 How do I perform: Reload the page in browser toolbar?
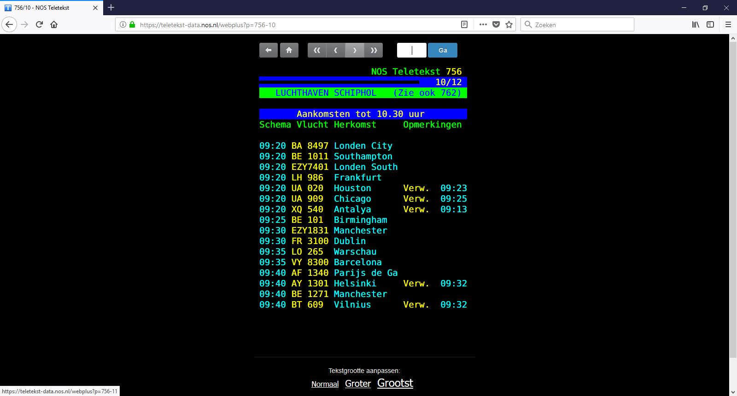click(x=39, y=25)
